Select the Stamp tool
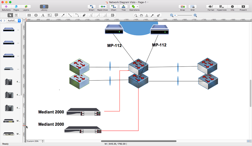This screenshot has height=146, width=252. click(x=147, y=15)
